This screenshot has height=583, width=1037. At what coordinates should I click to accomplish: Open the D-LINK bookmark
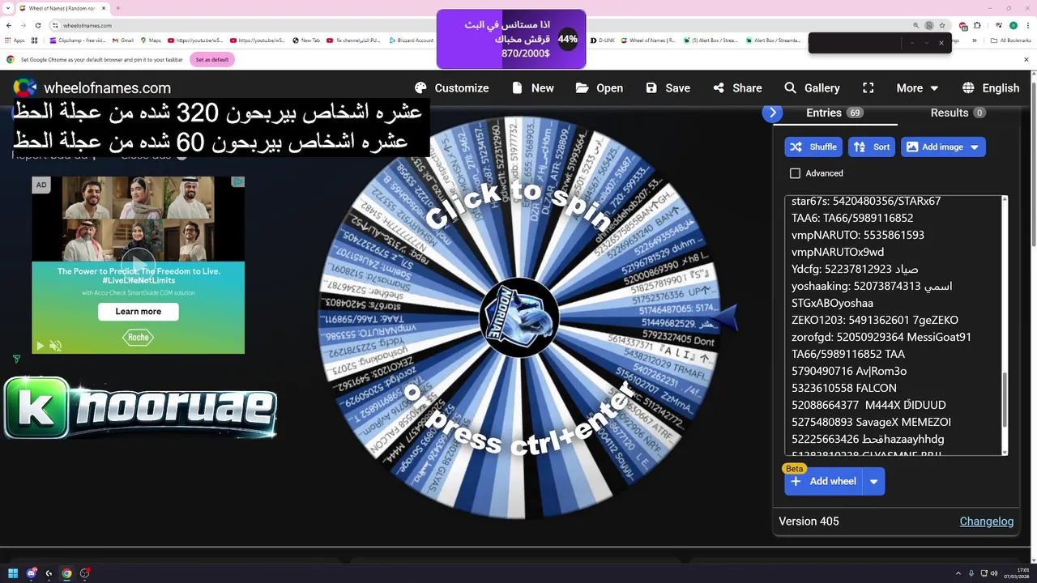tap(603, 40)
